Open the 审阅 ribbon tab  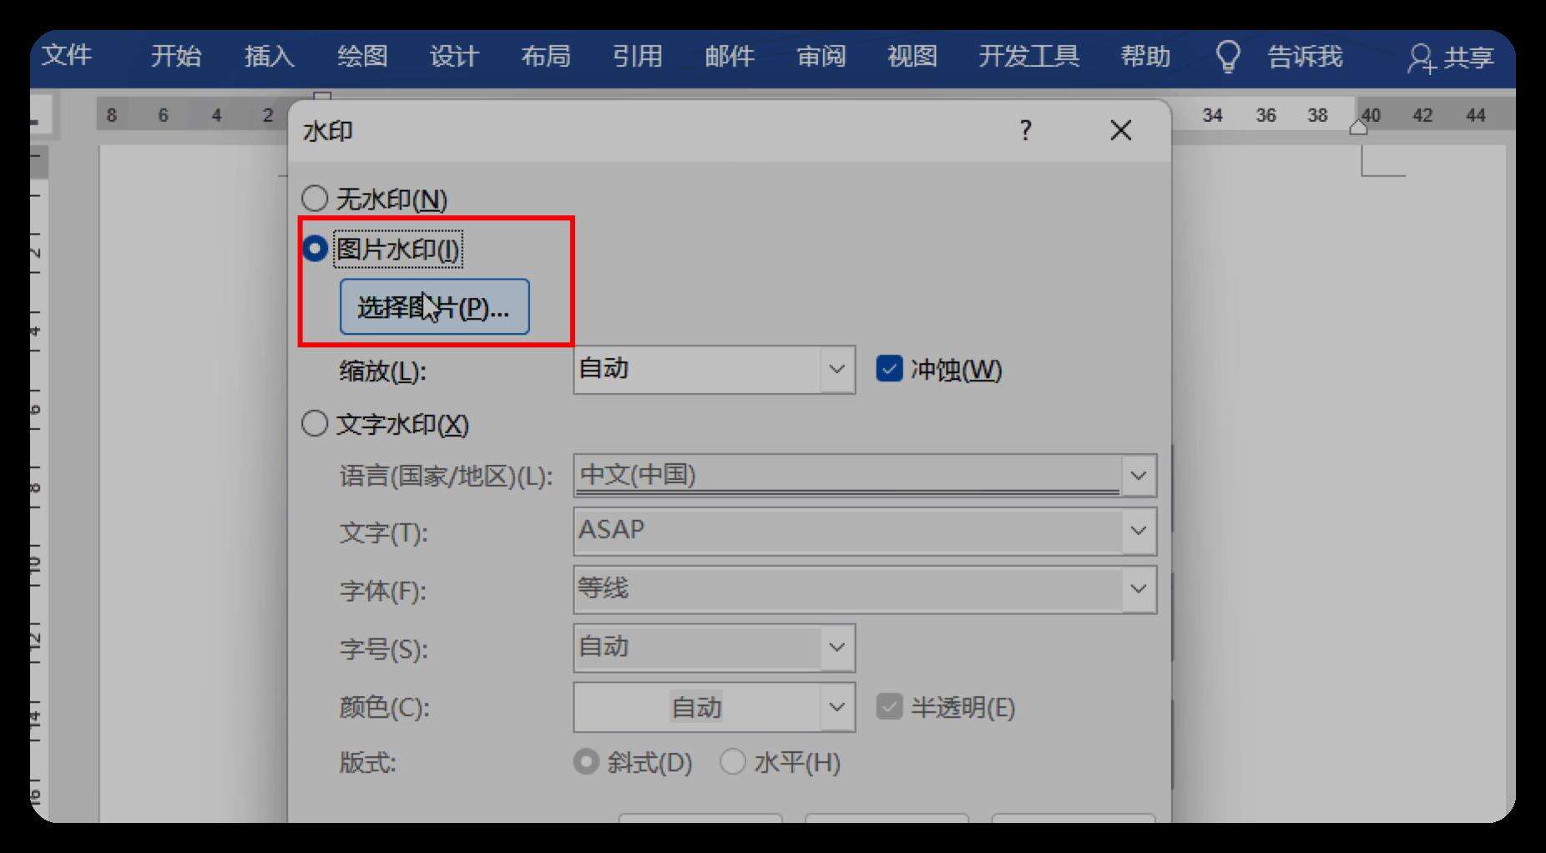click(x=821, y=56)
